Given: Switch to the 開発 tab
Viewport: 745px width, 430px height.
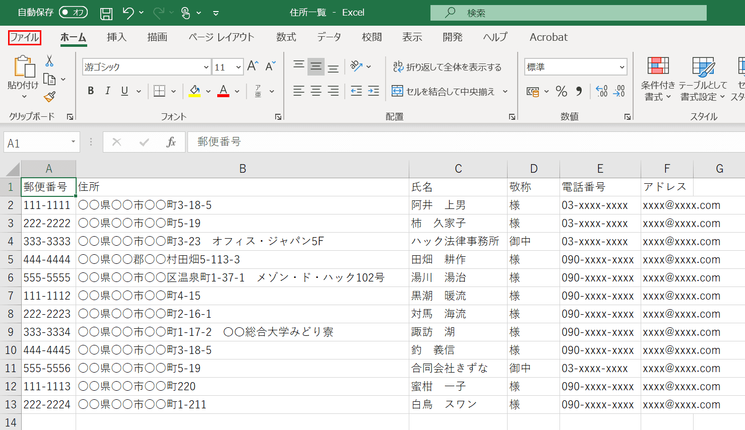Looking at the screenshot, I should coord(453,37).
